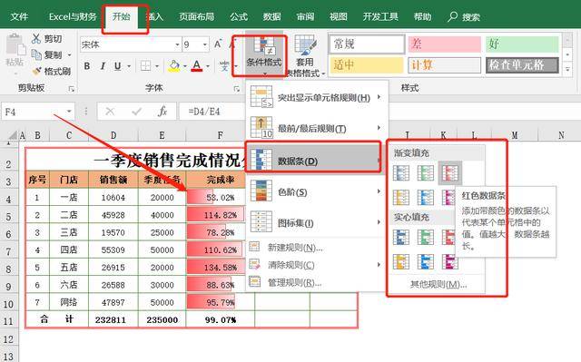Apply the Check Cell (检查单元格) style
This screenshot has width=581, height=362.
(522, 65)
